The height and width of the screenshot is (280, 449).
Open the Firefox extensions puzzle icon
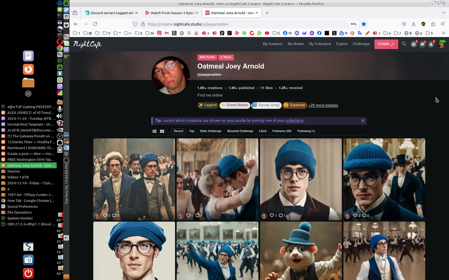coord(433,24)
